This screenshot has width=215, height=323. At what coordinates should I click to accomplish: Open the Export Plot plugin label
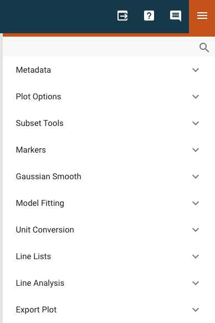[x=36, y=310]
